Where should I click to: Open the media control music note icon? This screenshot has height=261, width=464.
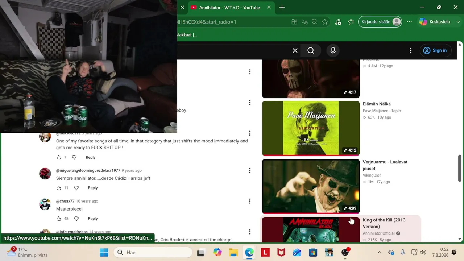(x=338, y=22)
